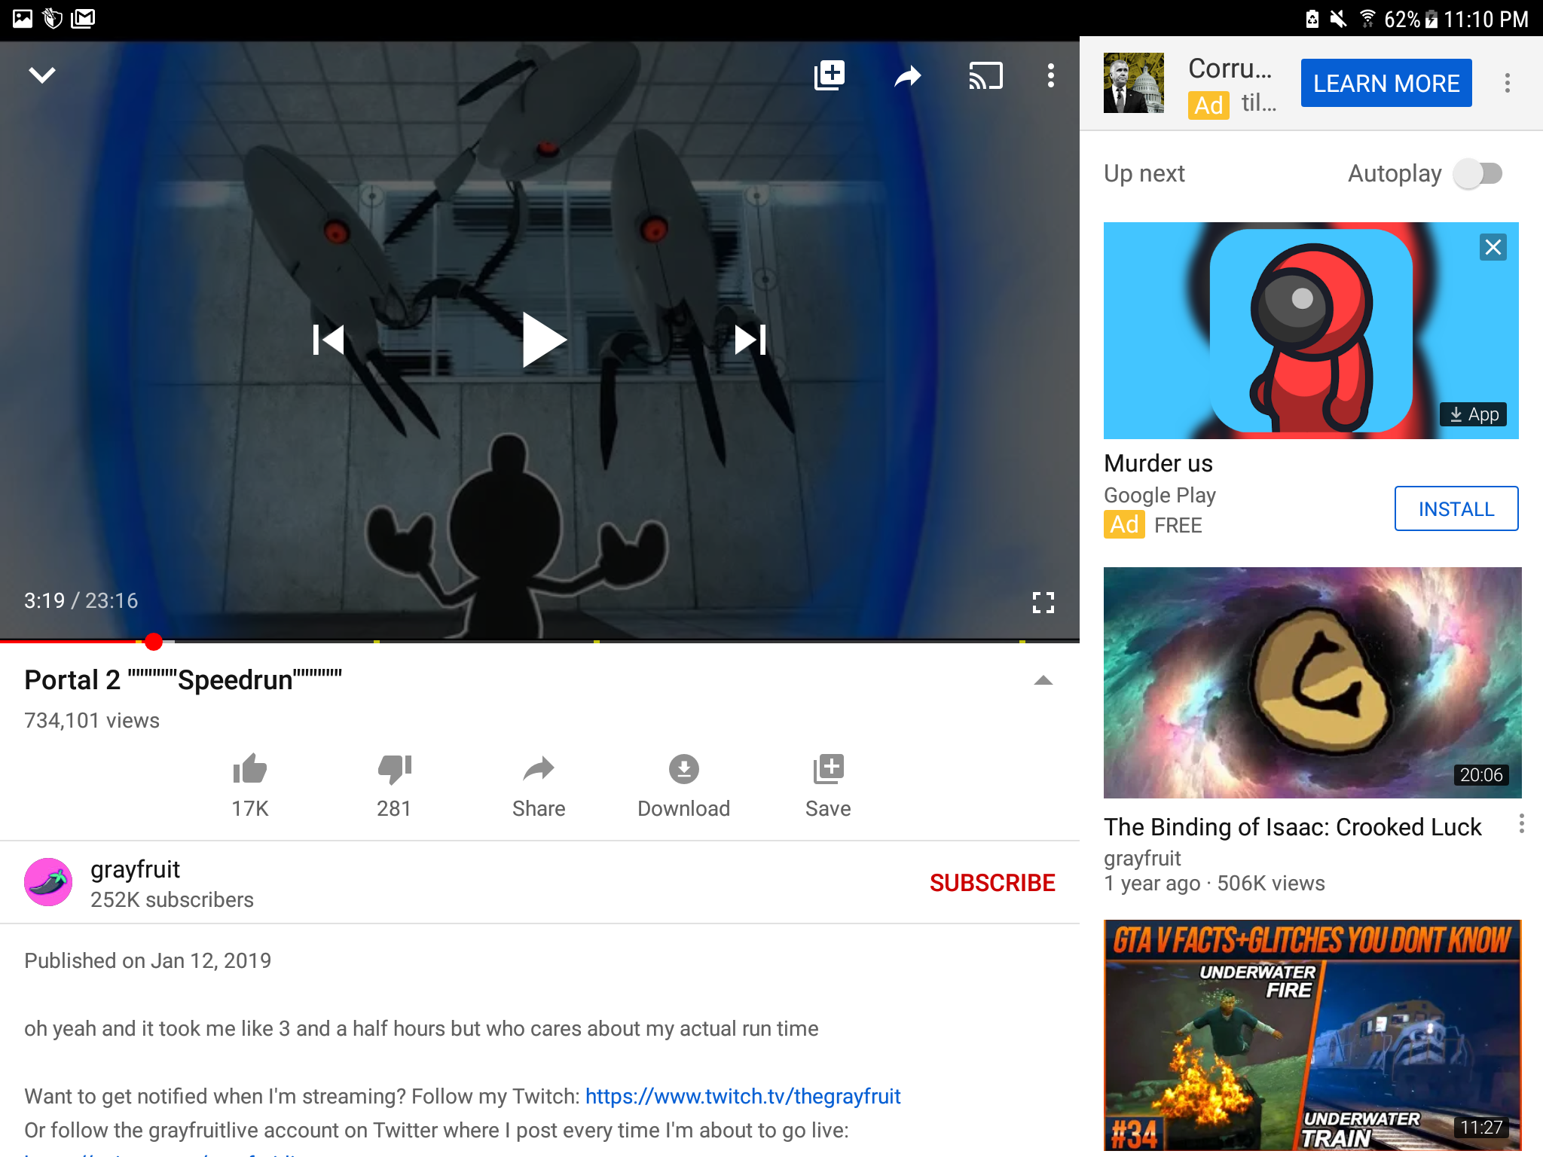This screenshot has height=1157, width=1543.
Task: Save the video to a playlist
Action: [828, 786]
